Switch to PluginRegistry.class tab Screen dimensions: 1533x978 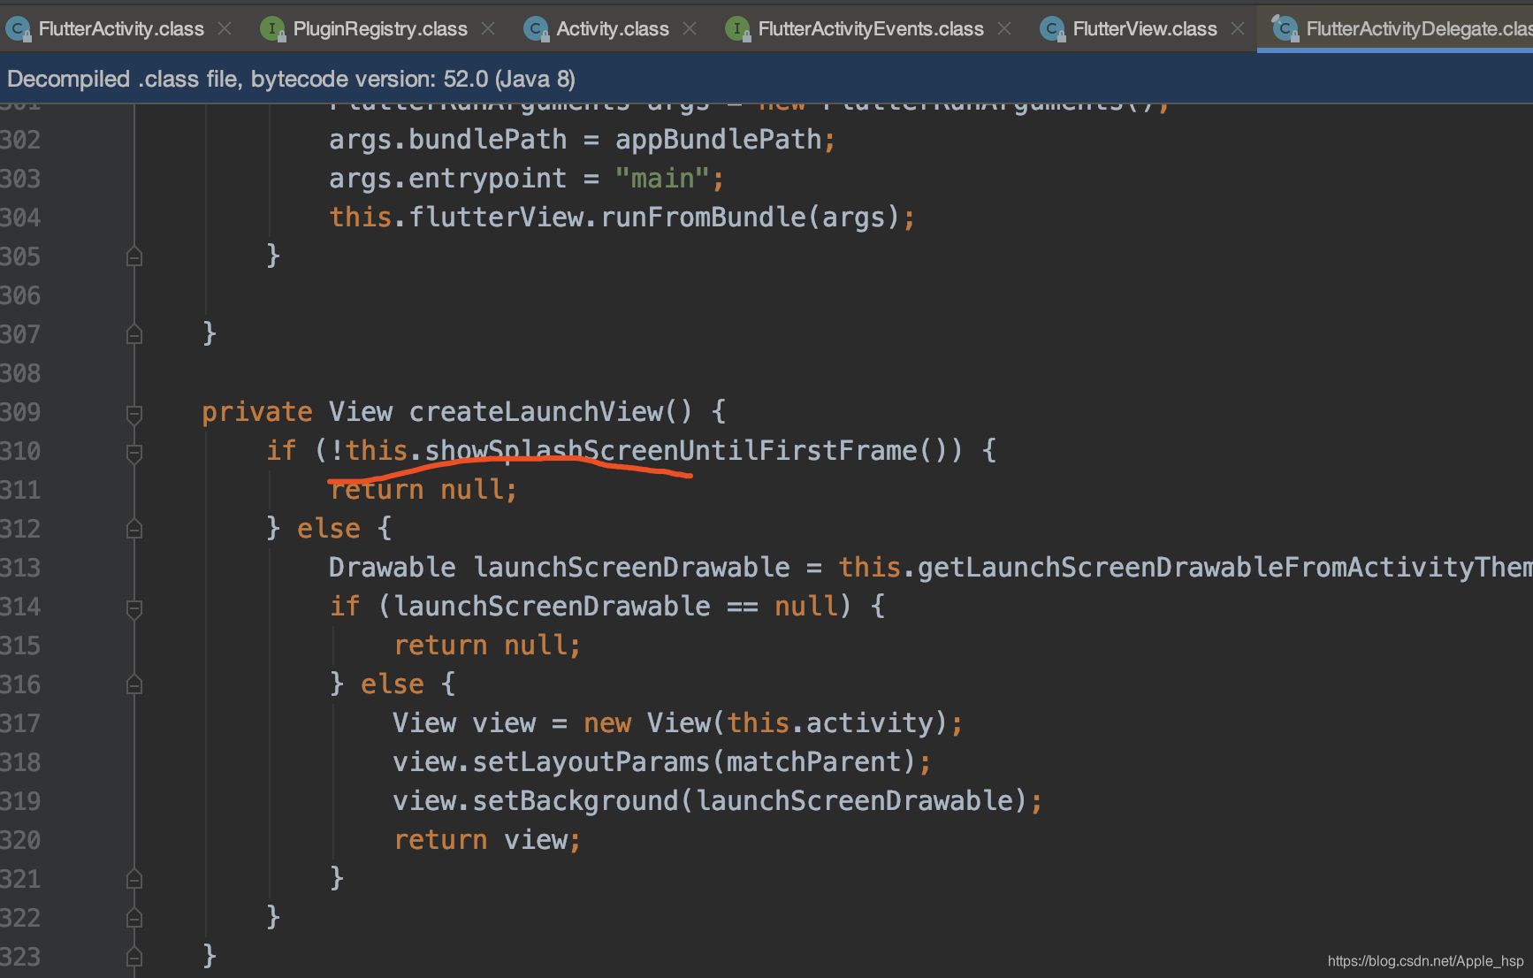point(380,29)
